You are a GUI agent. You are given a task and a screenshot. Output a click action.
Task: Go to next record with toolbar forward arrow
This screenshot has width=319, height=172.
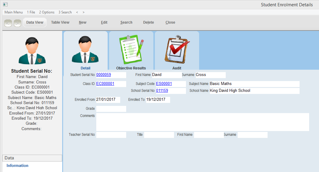[17, 23]
